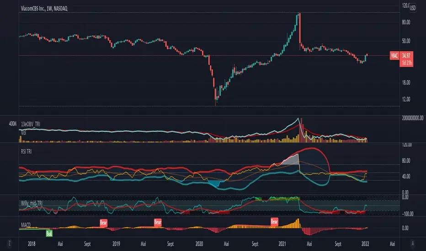This screenshot has width=426, height=251.
Task: Select the Vol indicator label
Action: pyautogui.click(x=24, y=133)
